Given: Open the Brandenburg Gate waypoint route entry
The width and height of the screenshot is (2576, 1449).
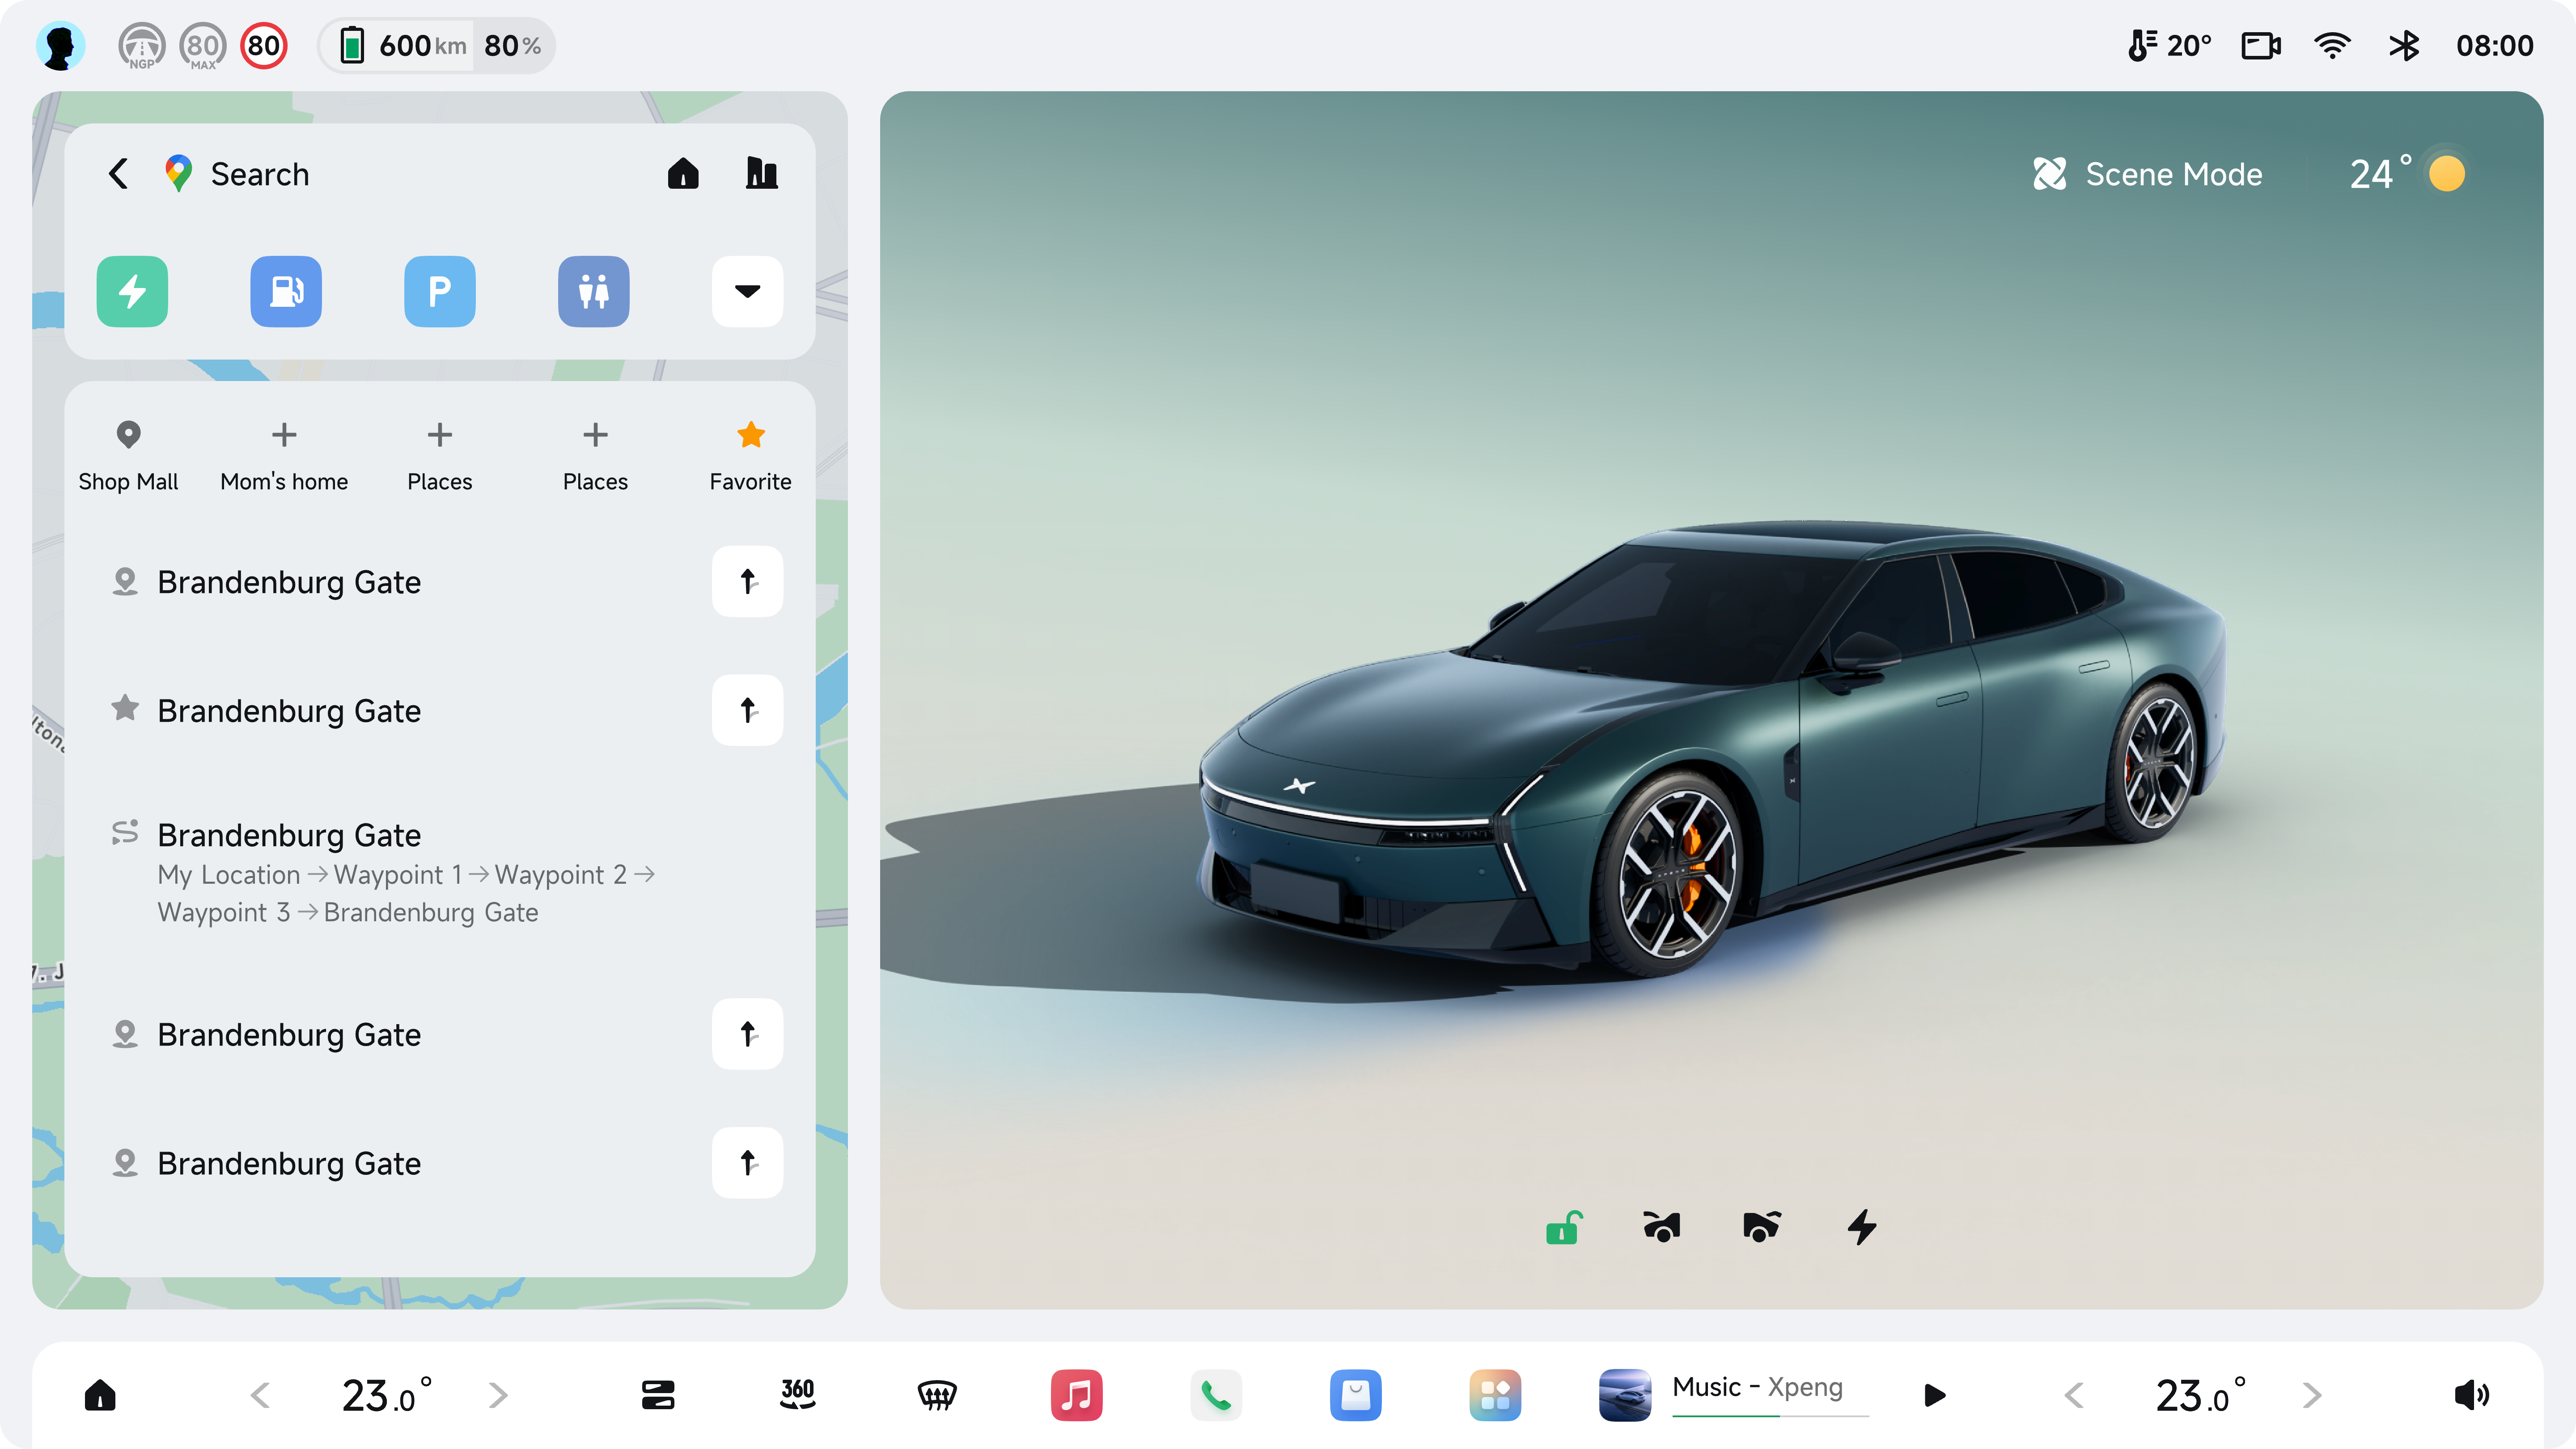Looking at the screenshot, I should point(440,872).
